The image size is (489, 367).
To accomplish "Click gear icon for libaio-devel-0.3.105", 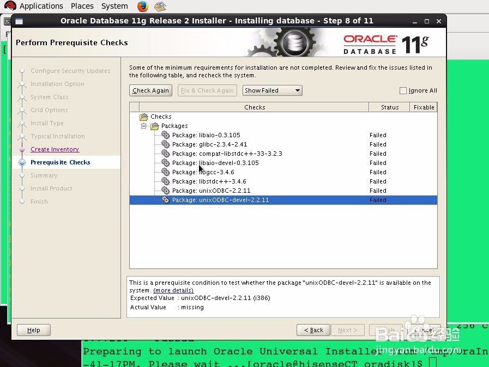I will coord(166,163).
